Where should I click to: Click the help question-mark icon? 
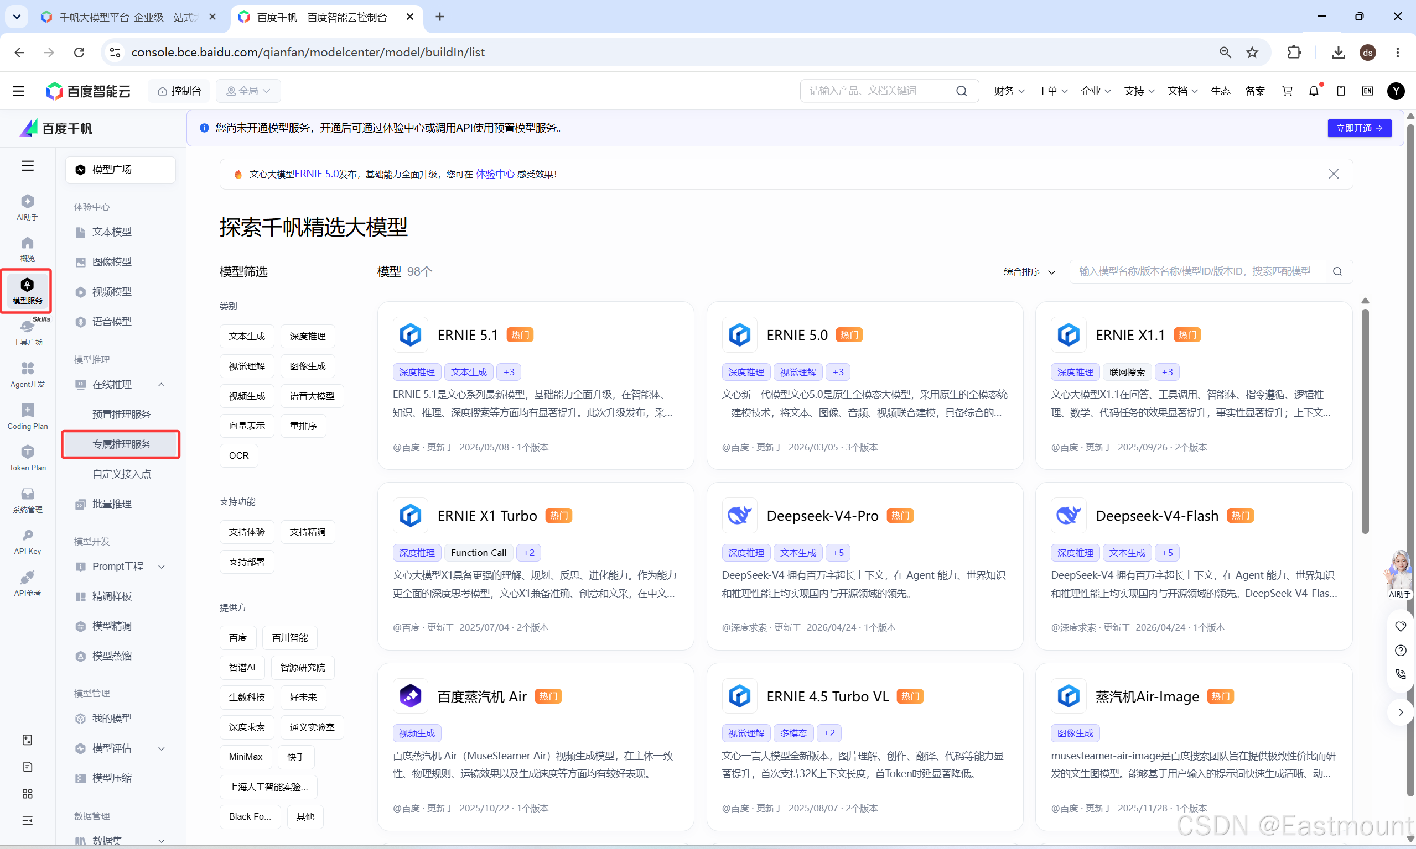point(1400,651)
